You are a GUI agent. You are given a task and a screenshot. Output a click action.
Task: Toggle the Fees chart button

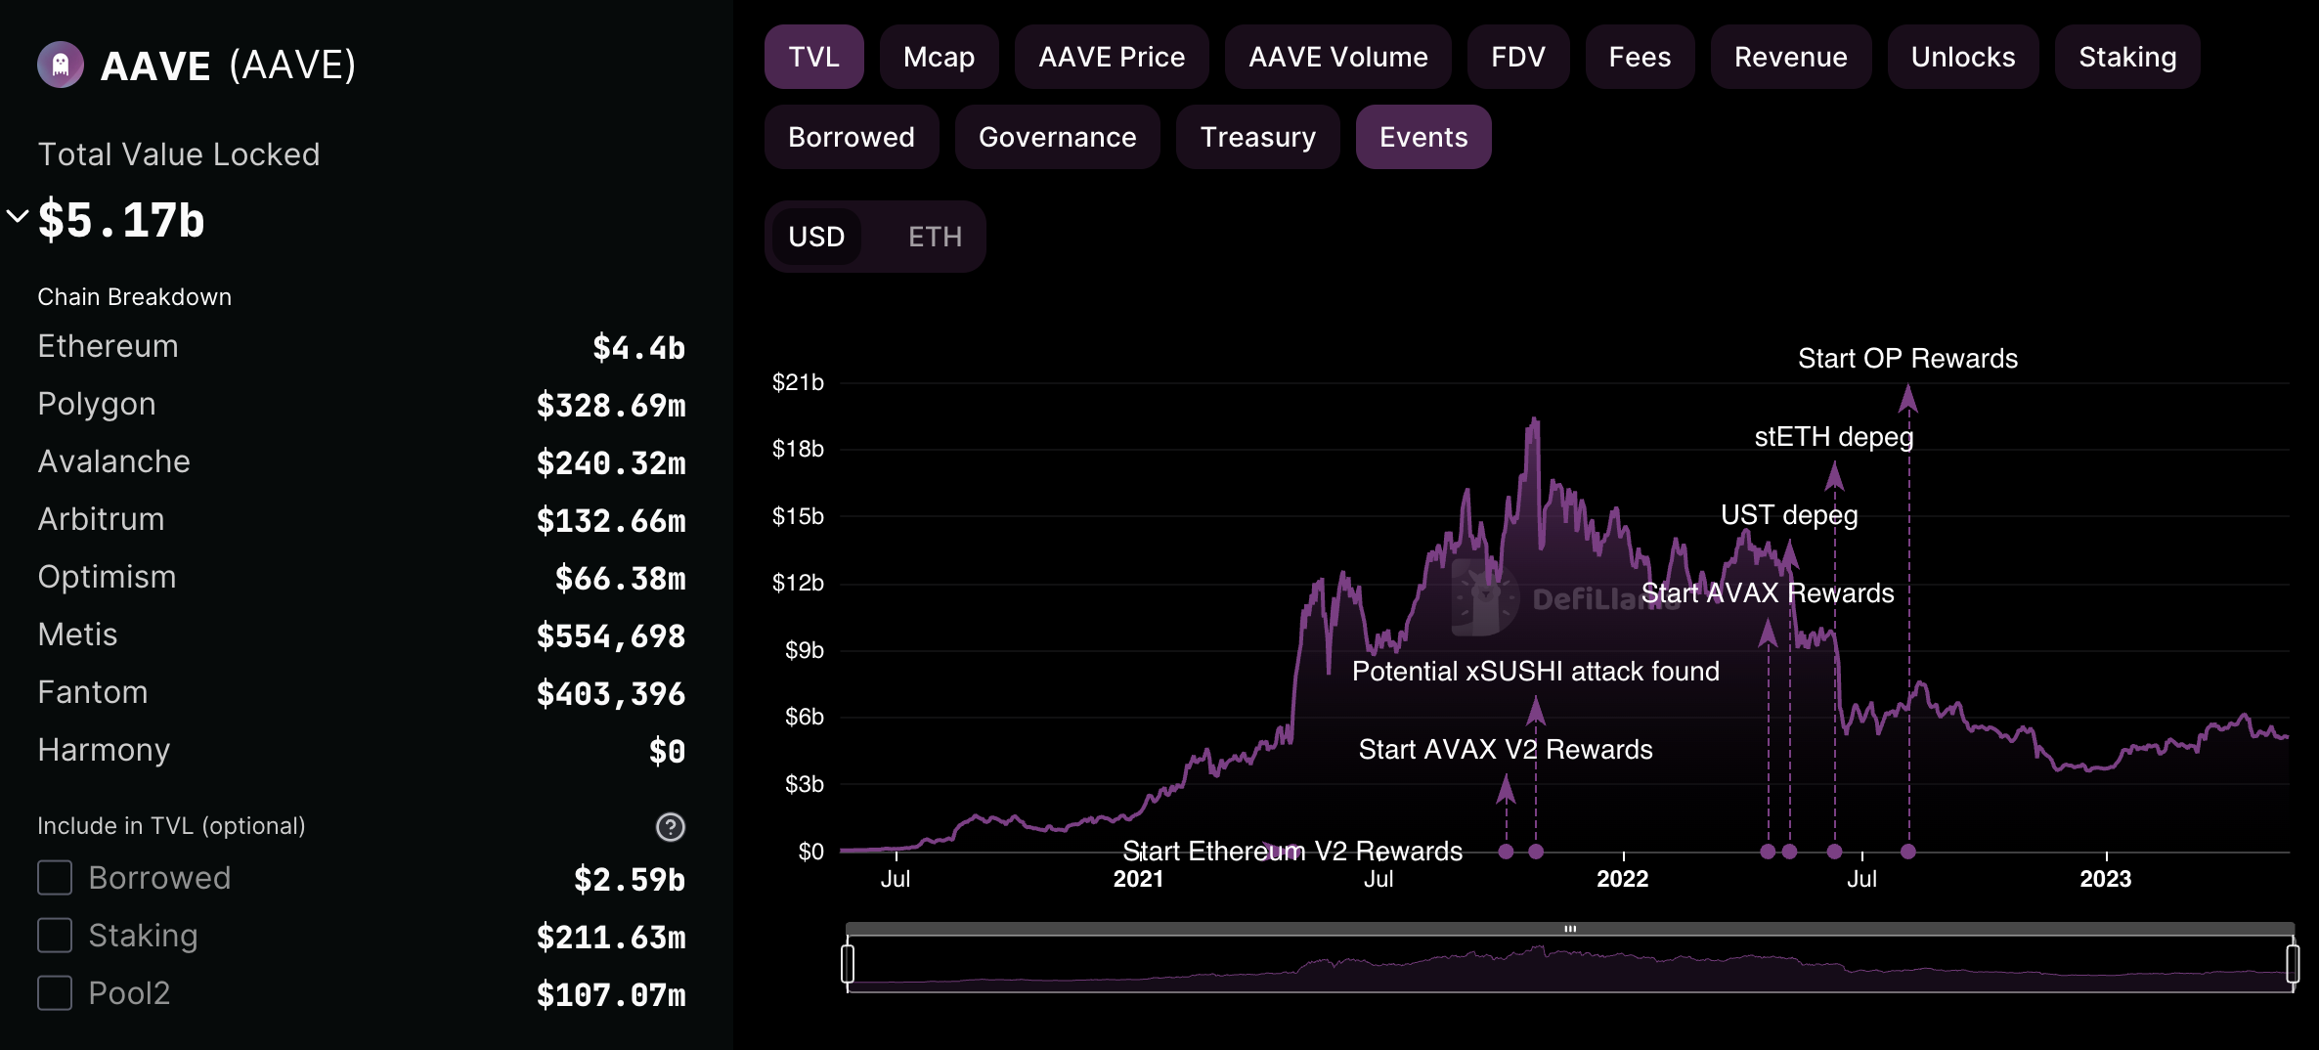pyautogui.click(x=1640, y=58)
